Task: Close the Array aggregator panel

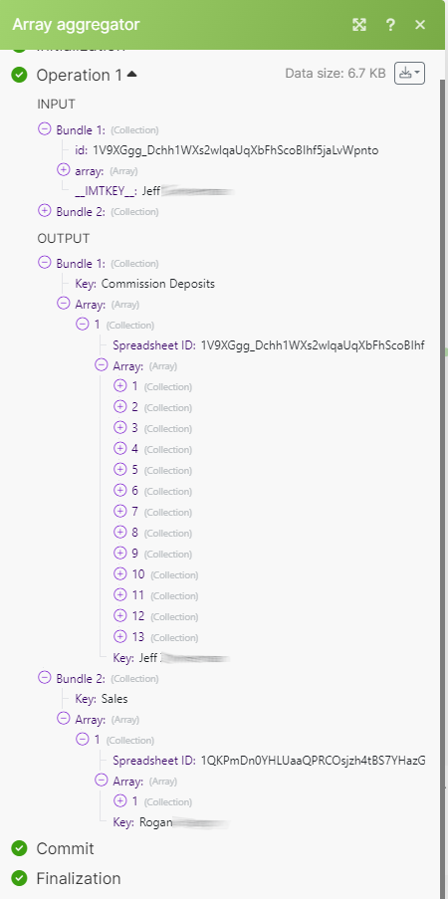Action: coord(420,25)
